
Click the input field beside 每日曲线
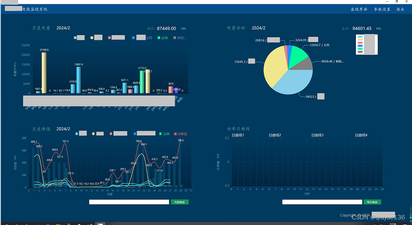tap(322, 202)
